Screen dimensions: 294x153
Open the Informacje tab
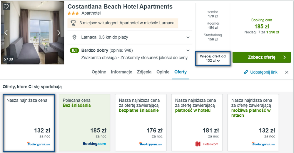121,72
